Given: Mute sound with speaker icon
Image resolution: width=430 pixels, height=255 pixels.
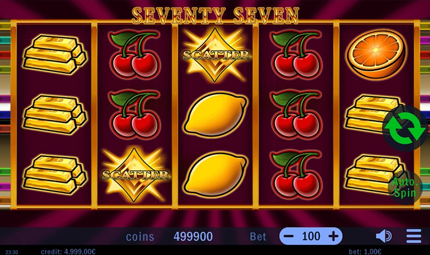Looking at the screenshot, I should point(384,236).
